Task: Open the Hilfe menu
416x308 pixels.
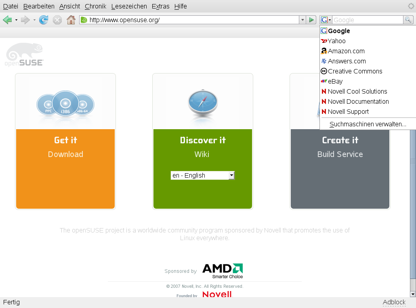Action: pos(181,6)
